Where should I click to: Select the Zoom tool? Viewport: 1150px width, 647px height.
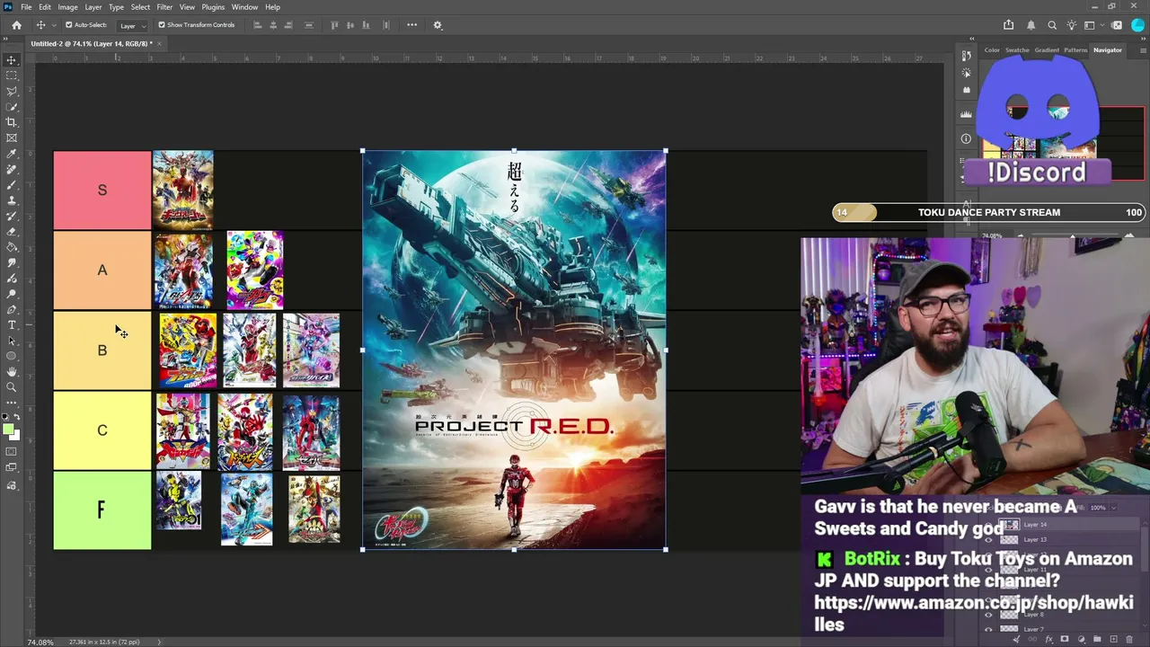tap(12, 387)
